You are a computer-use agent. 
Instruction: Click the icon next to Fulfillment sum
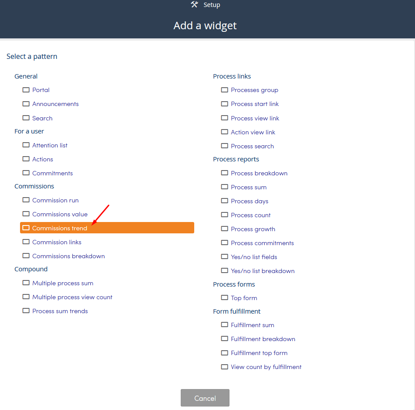tap(224, 325)
